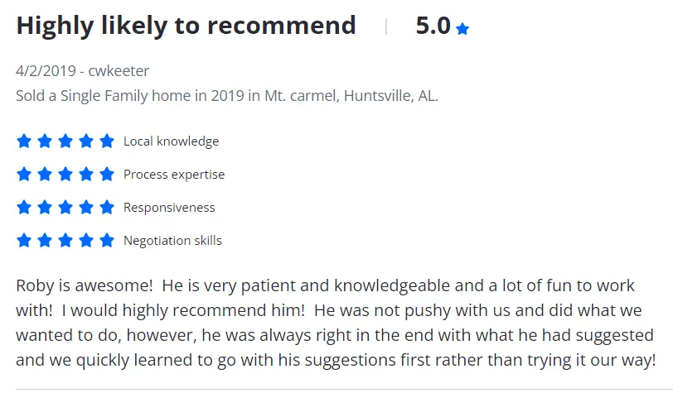Click the review date 4/2/2019

point(45,71)
